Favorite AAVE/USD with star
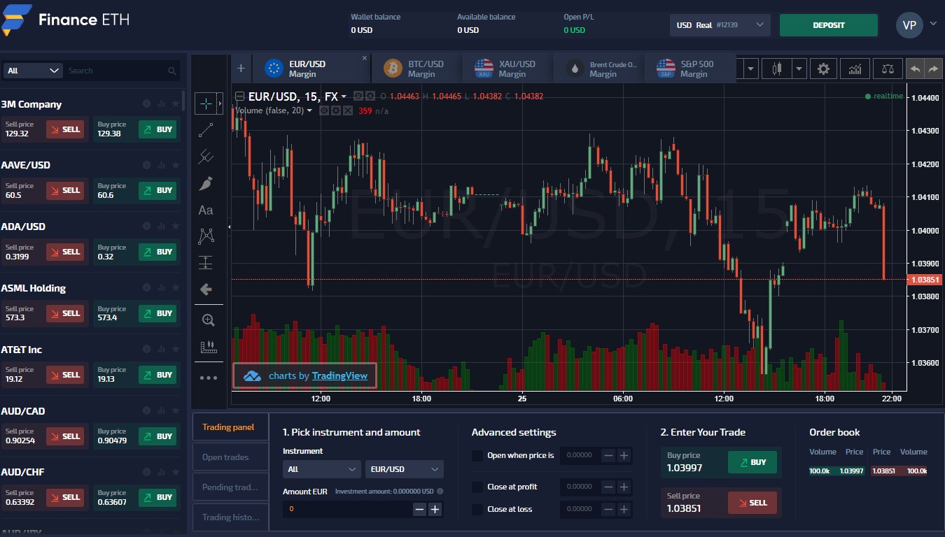Screen dimensions: 945x537 tap(175, 166)
